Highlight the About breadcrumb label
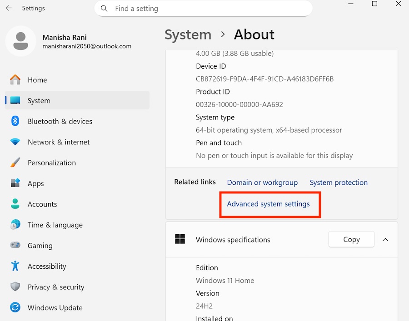Screen dimensions: 409x321 254,35
